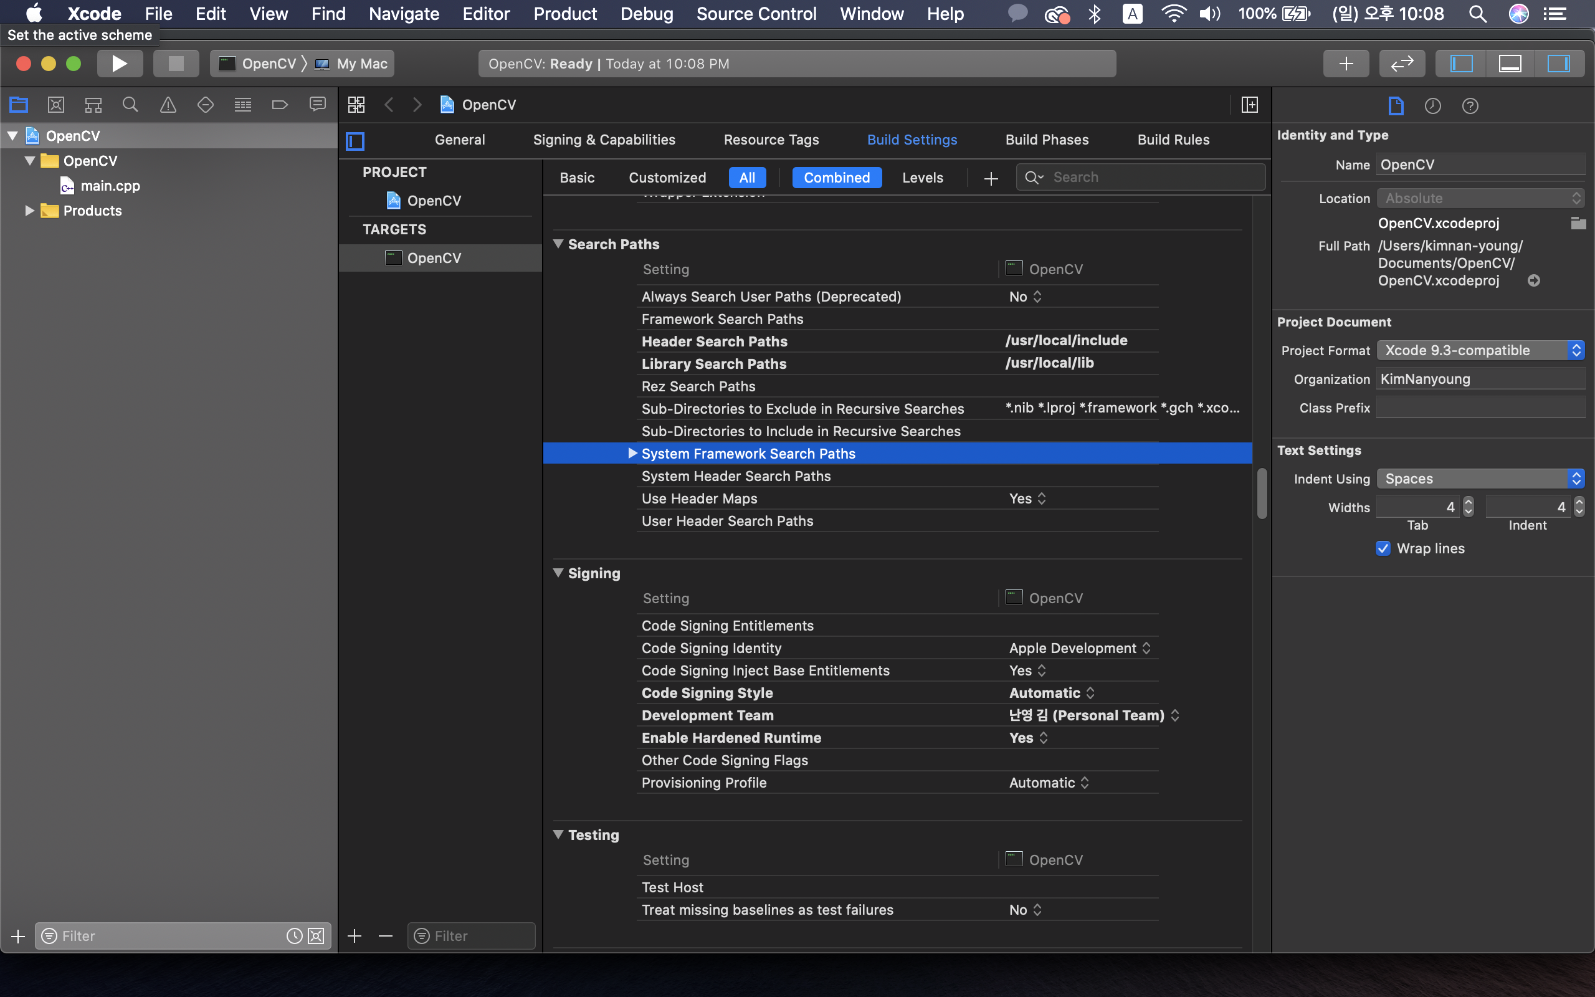Open the Library plus button in toolbar
Image resolution: width=1595 pixels, height=997 pixels.
pyautogui.click(x=1346, y=64)
